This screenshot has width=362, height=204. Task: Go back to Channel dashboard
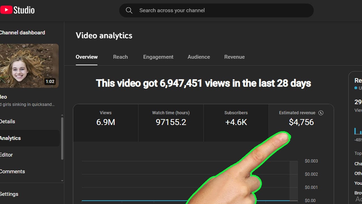[x=22, y=33]
